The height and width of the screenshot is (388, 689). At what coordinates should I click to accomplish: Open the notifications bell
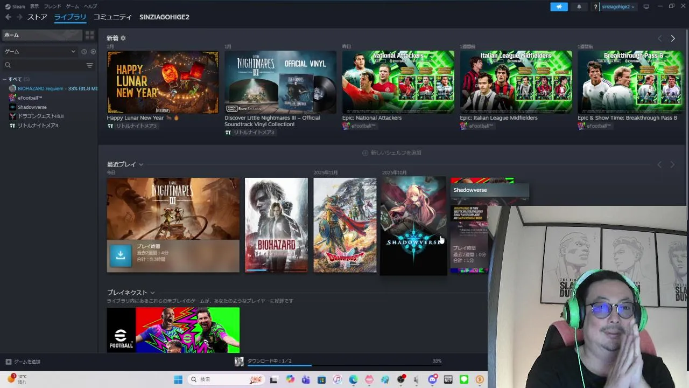click(579, 6)
